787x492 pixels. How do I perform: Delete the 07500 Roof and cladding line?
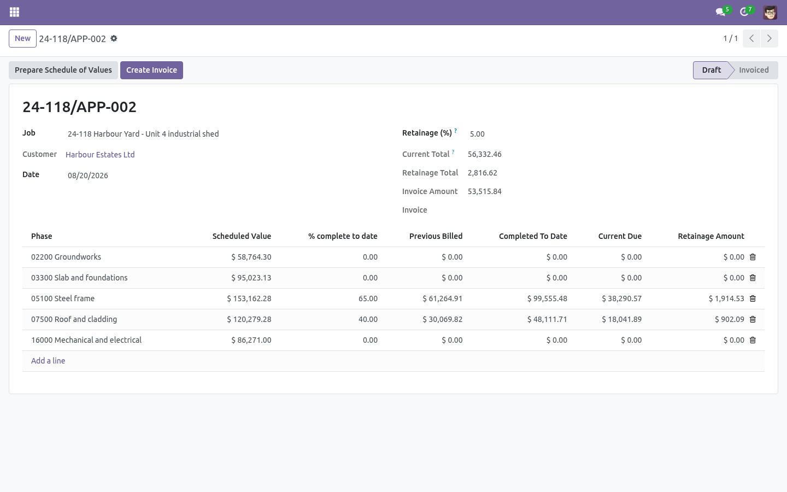[753, 319]
